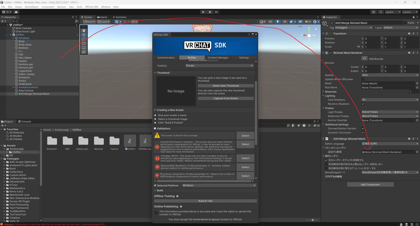
Task: Open the Cast Shadows dropdown
Action: [x=390, y=100]
